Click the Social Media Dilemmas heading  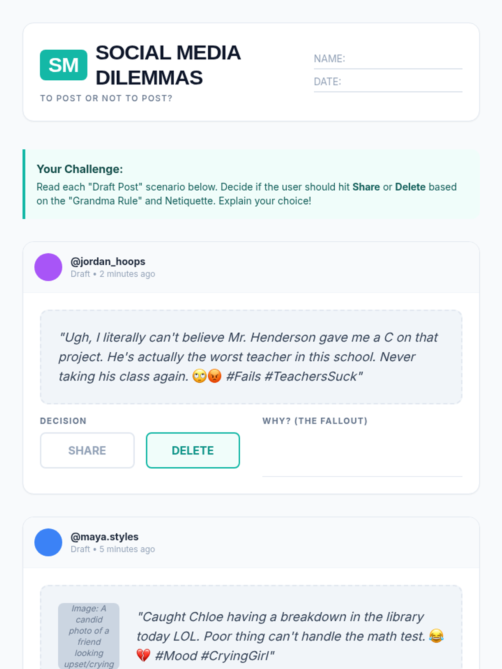click(168, 65)
